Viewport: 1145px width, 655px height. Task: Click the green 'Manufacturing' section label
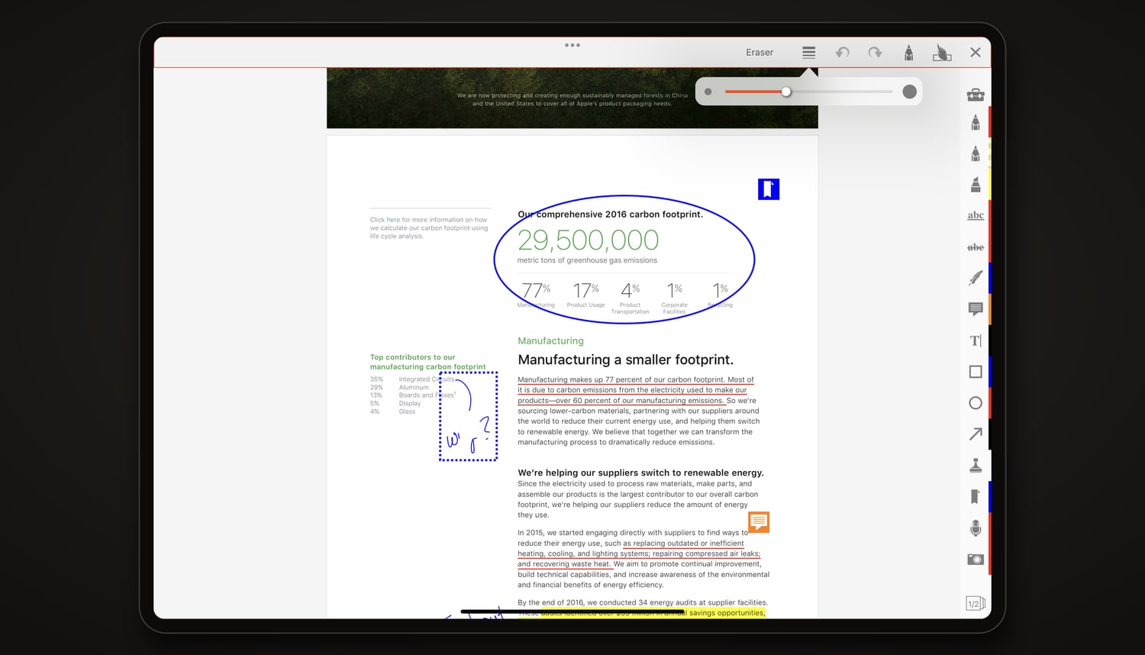(550, 340)
